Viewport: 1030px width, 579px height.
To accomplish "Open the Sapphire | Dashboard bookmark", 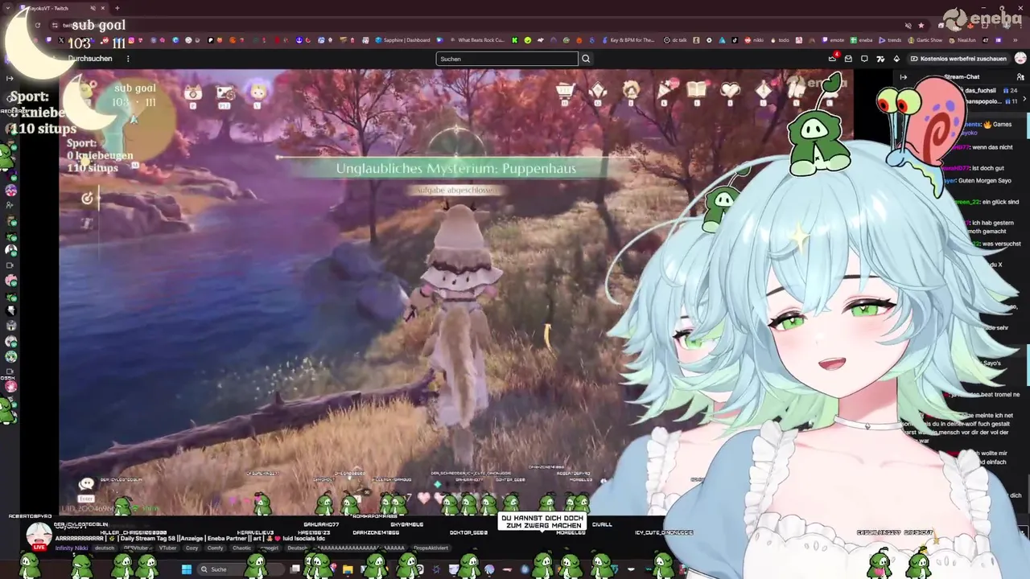I will [402, 40].
